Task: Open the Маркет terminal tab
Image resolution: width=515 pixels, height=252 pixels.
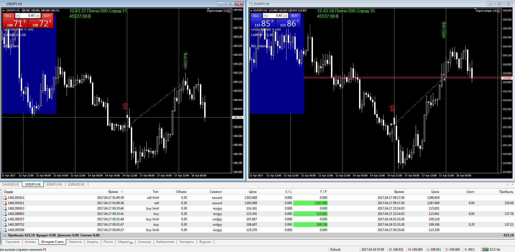Action: (x=125, y=242)
